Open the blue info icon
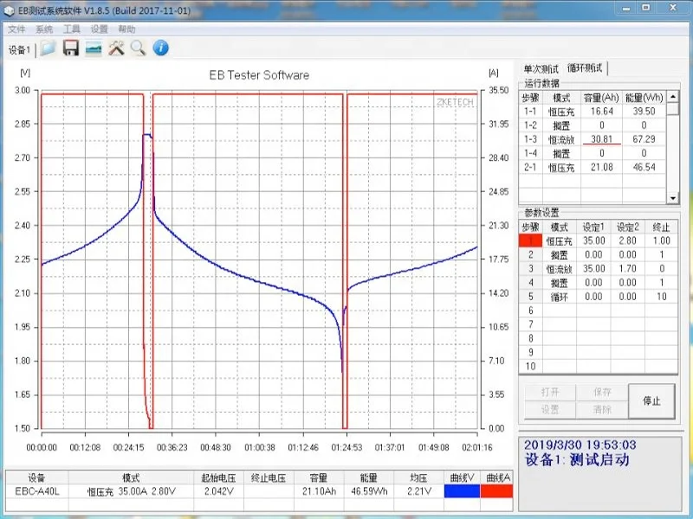The height and width of the screenshot is (519, 693). coord(161,48)
